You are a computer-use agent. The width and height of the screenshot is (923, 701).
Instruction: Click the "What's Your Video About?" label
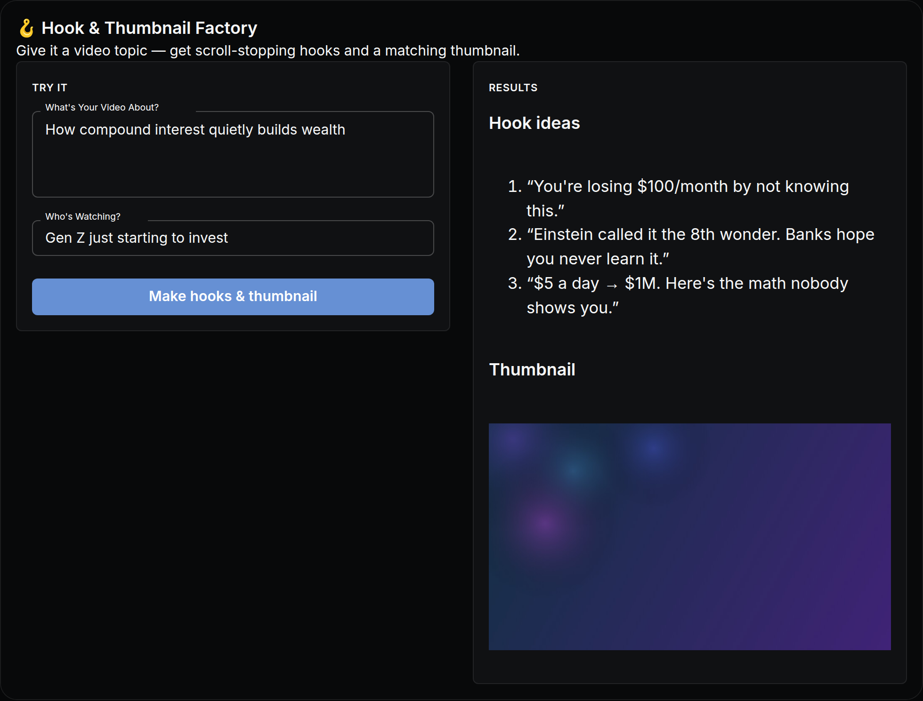pyautogui.click(x=102, y=107)
